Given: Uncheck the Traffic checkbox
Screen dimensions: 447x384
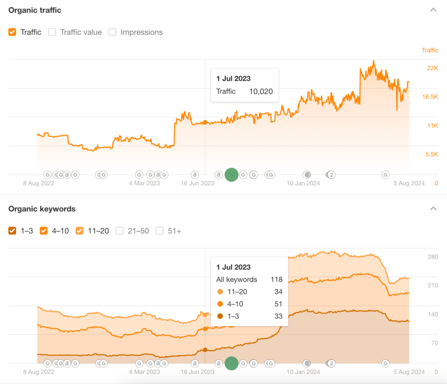Looking at the screenshot, I should pos(12,32).
